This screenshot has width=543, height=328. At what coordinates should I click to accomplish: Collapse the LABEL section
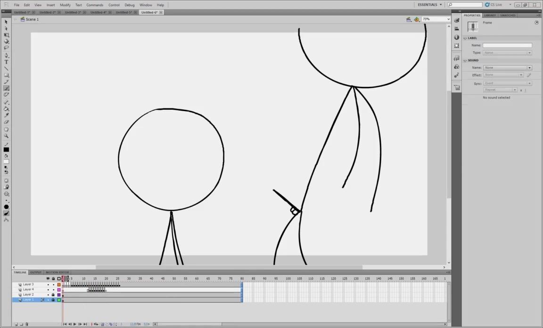[465, 38]
